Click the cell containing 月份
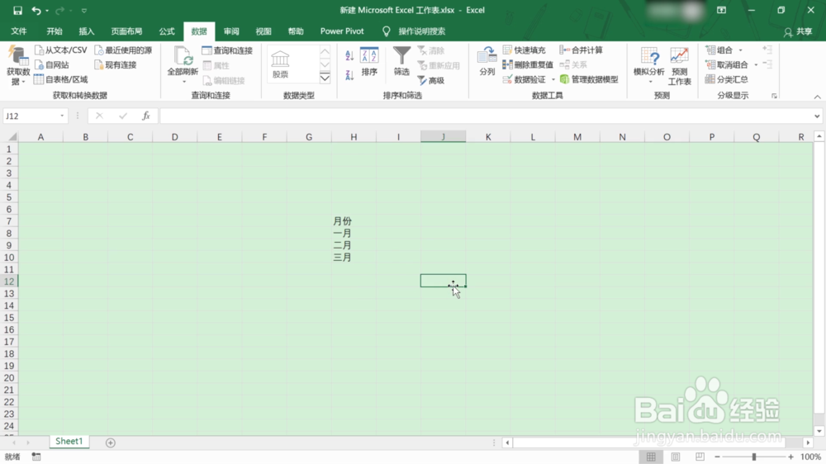 354,221
